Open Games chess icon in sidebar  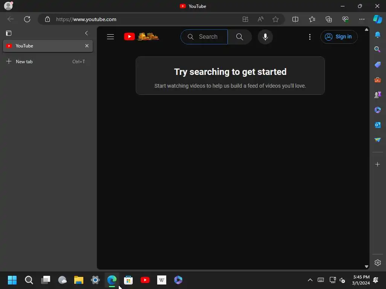click(x=378, y=95)
